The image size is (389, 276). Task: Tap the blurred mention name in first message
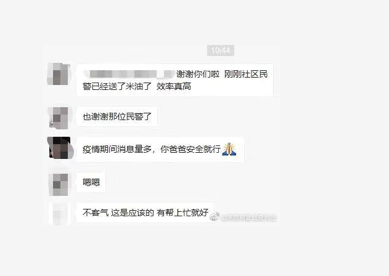pos(129,74)
